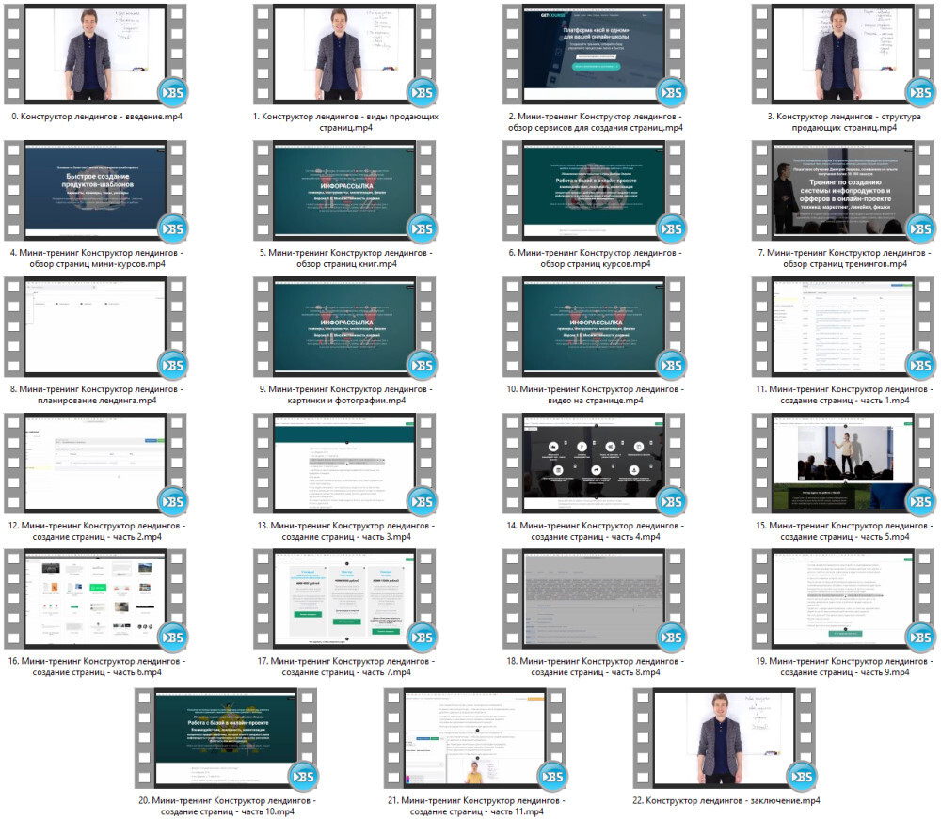Select thumbnail of 11. создание страниц часть 1
941x819 pixels.
pyautogui.click(x=842, y=327)
